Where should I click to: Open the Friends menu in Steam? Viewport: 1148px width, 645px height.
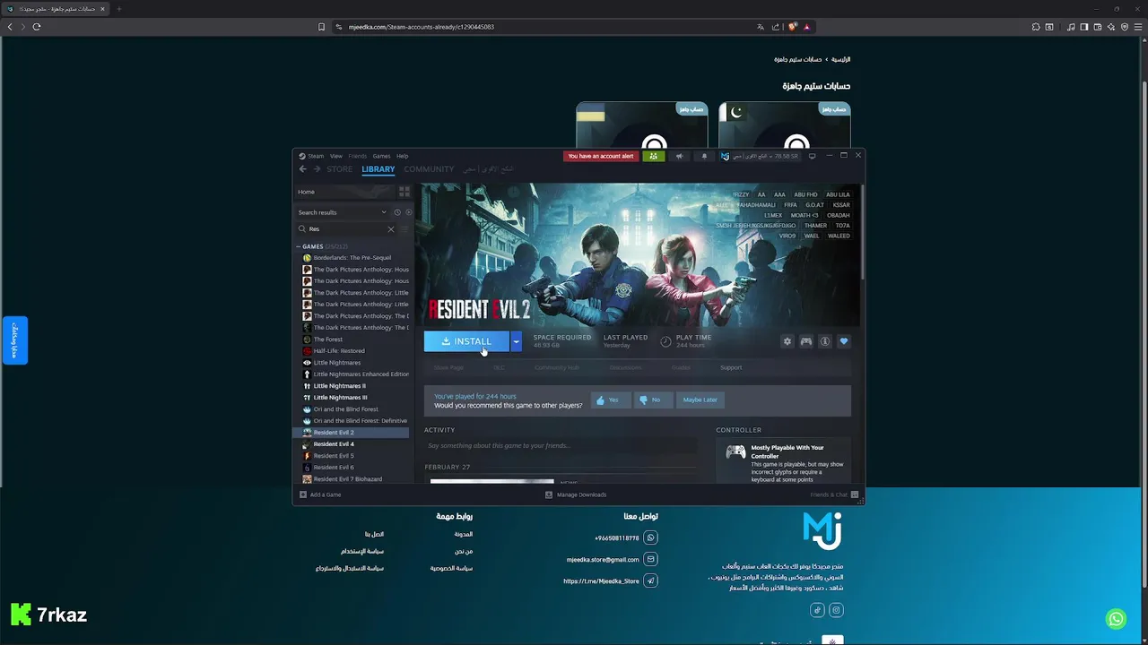click(357, 156)
